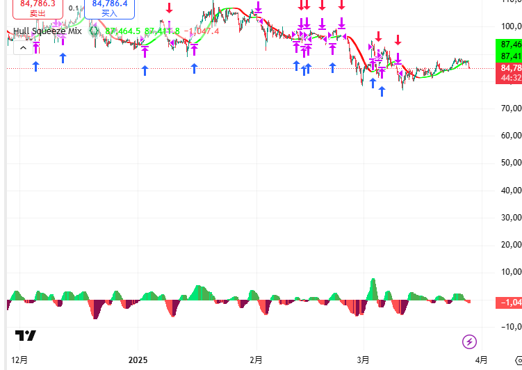The image size is (522, 370).
Task: Click the blue 买入 buy button
Action: tap(109, 8)
